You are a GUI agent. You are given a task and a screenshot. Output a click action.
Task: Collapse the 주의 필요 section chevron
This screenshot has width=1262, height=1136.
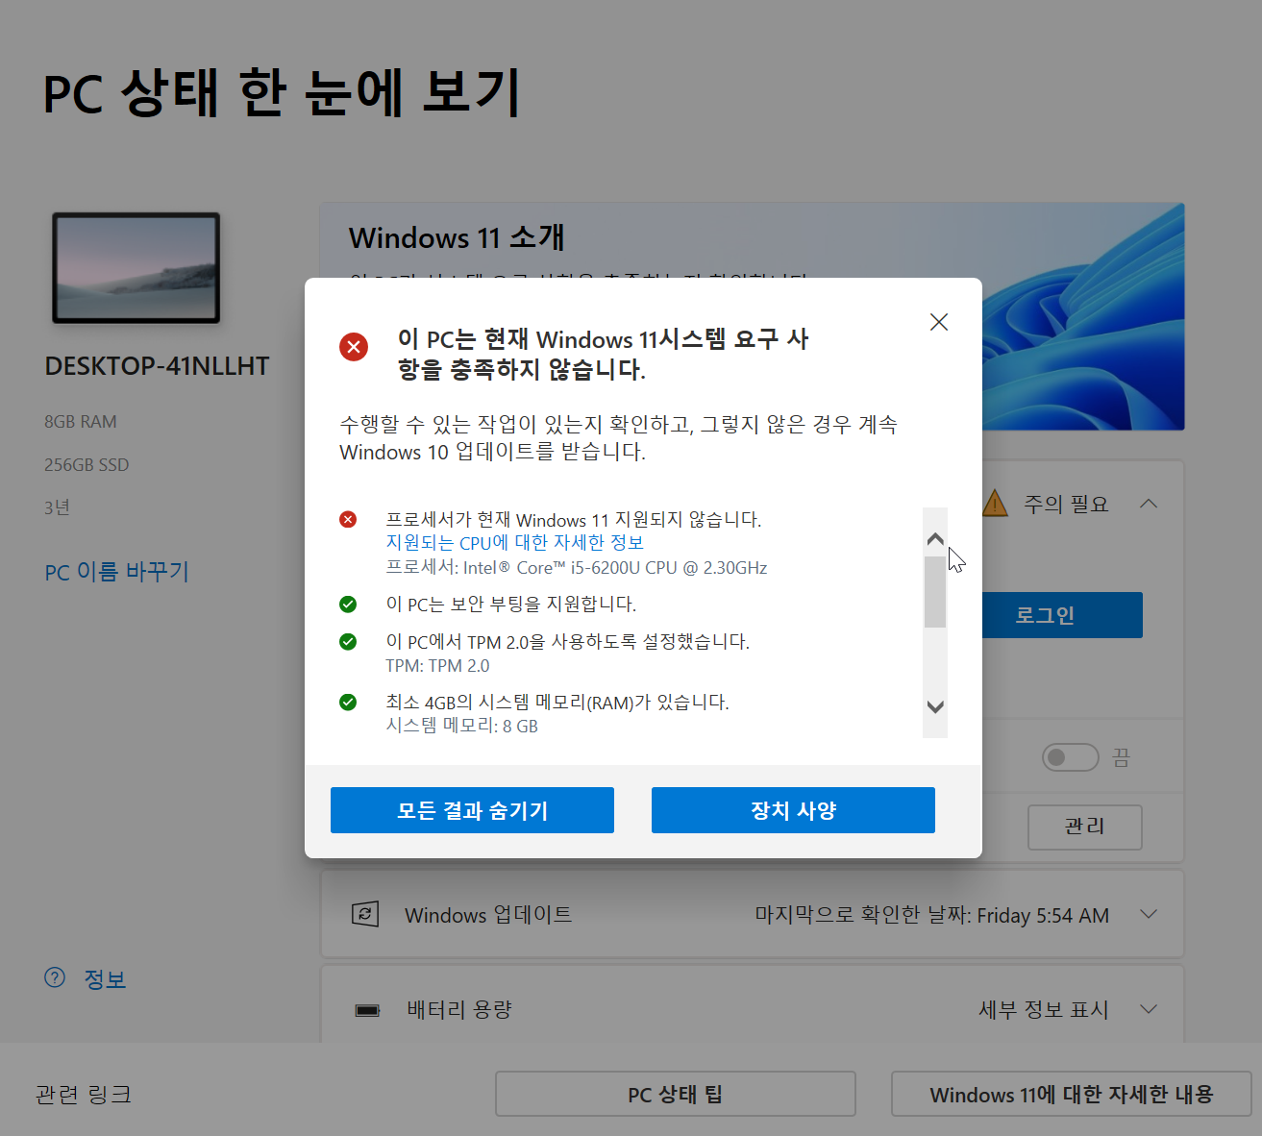(x=1149, y=503)
